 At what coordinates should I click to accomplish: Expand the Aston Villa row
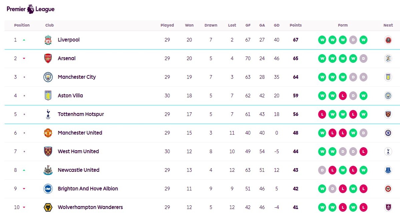[x=202, y=96]
